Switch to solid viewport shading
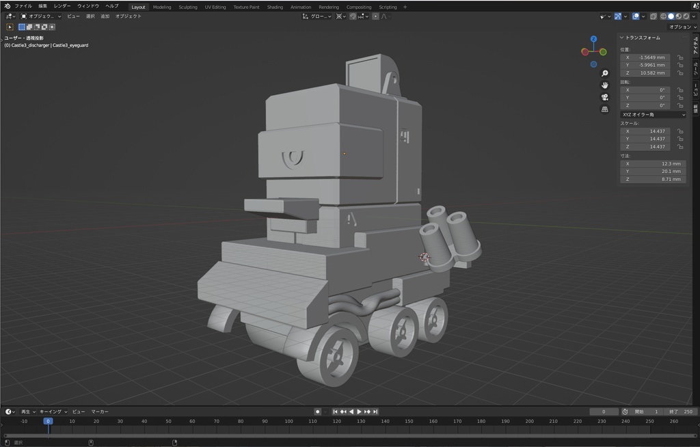 tap(671, 16)
